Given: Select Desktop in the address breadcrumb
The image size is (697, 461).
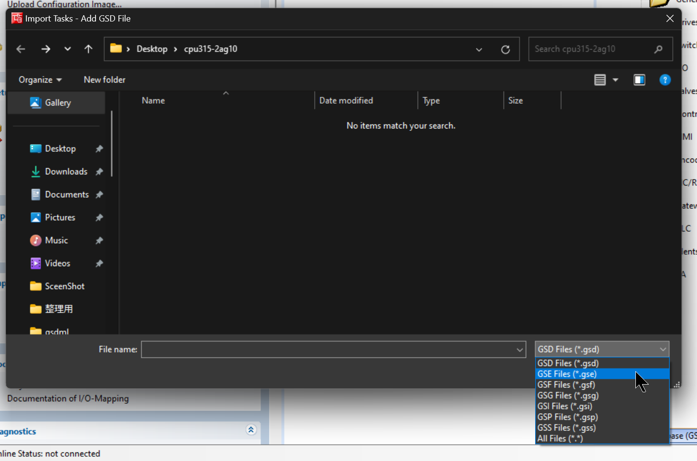Looking at the screenshot, I should pos(152,49).
